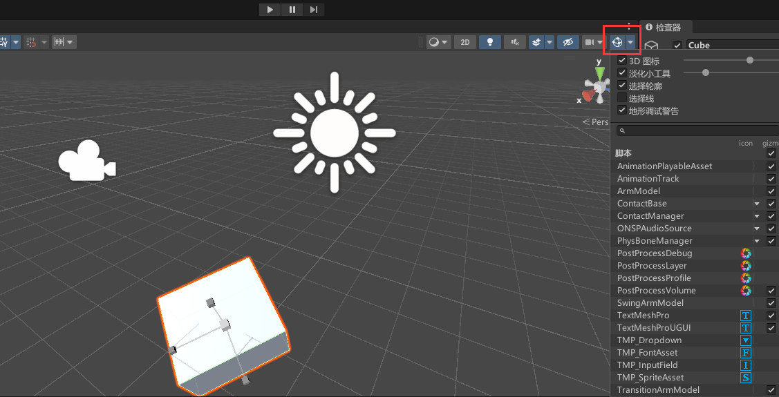Click the 淡化小工具 slider handle

pos(705,72)
